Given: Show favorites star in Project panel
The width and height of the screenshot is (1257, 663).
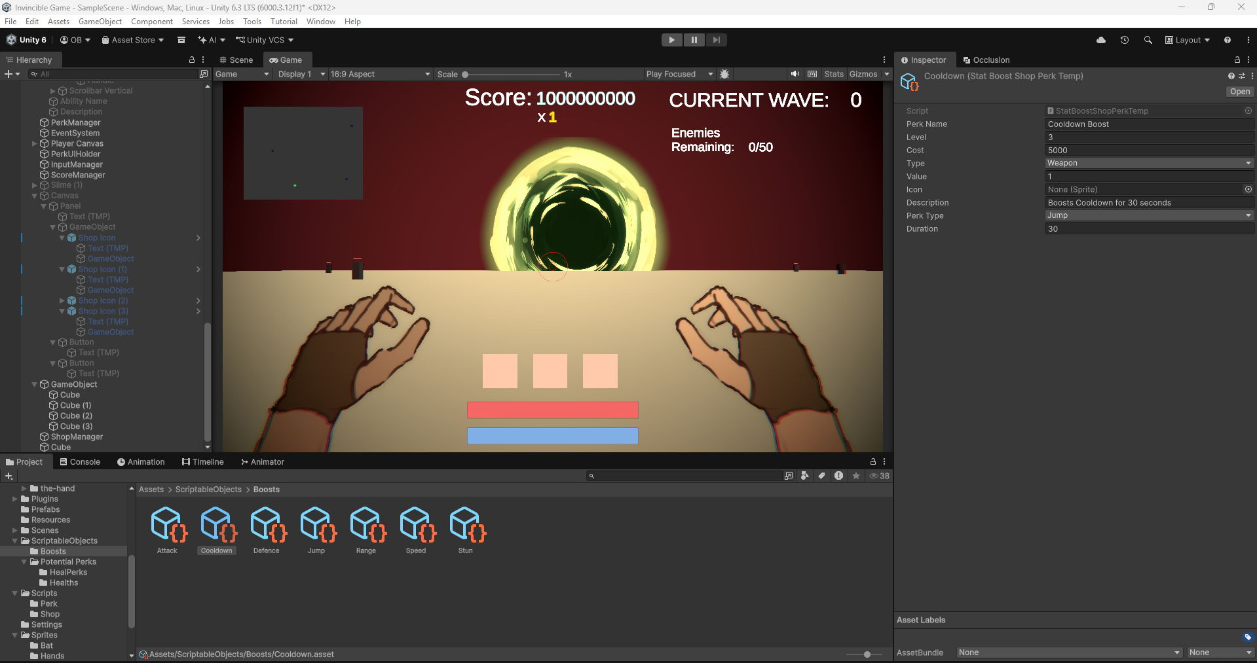Looking at the screenshot, I should (855, 476).
